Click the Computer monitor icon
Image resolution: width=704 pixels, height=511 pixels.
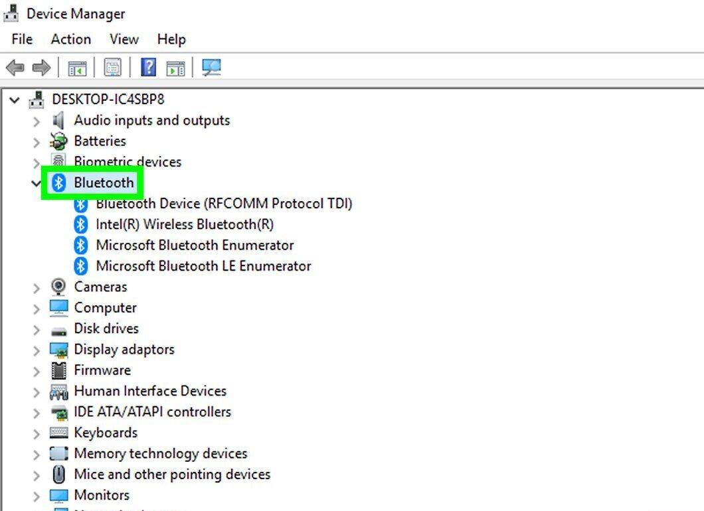(58, 308)
